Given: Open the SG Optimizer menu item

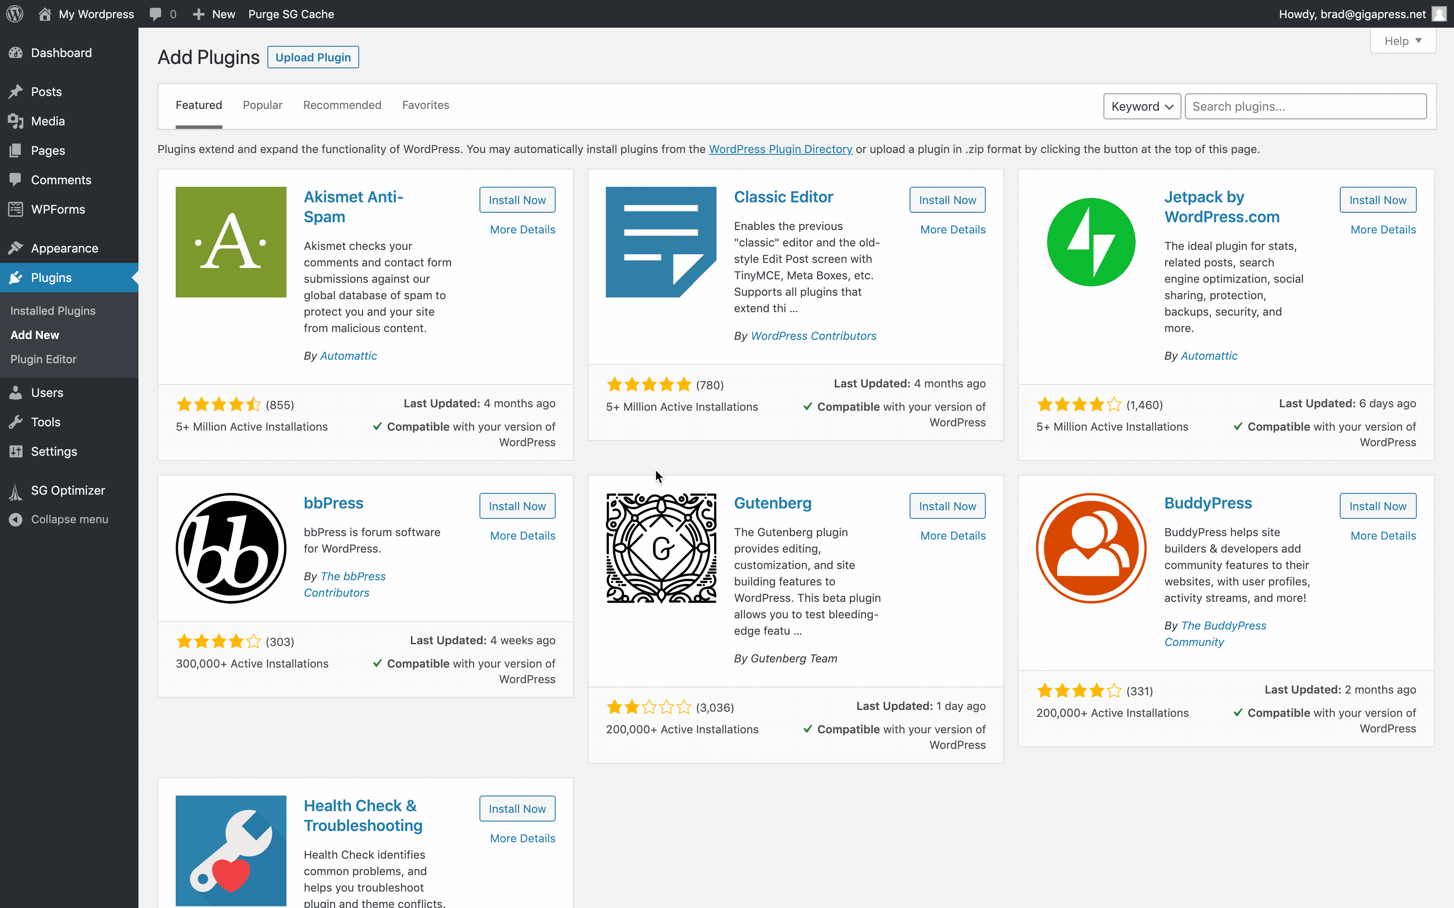Looking at the screenshot, I should tap(69, 491).
